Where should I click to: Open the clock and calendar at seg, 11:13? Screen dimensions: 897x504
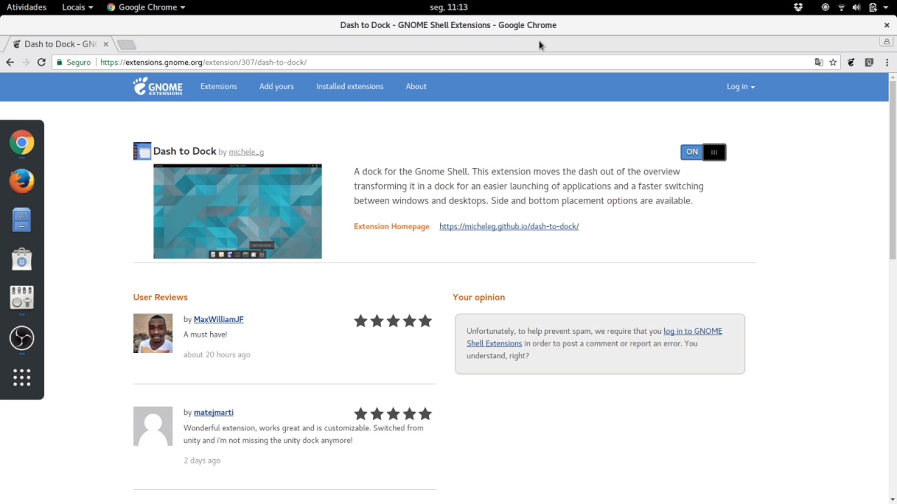tap(449, 7)
